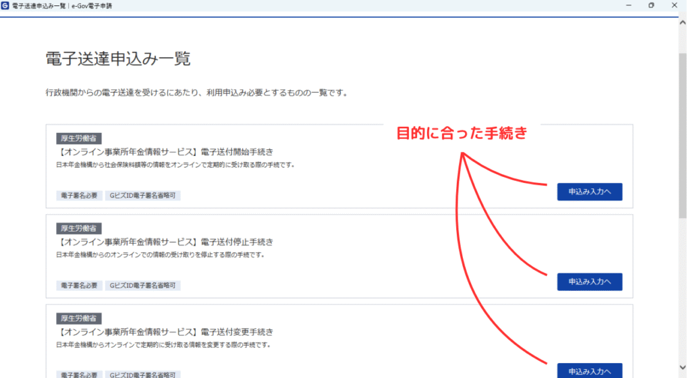Click 申込み入力へ for 電子送付開始手続き

point(589,192)
